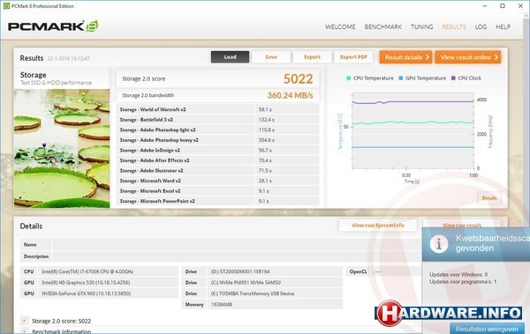Open the Log tab
This screenshot has width=530, height=334.
[481, 27]
